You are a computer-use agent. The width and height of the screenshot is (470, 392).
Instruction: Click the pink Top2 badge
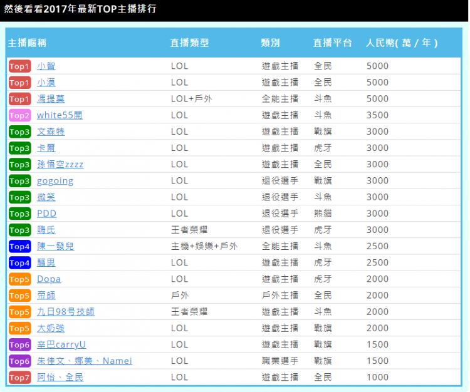tap(19, 115)
